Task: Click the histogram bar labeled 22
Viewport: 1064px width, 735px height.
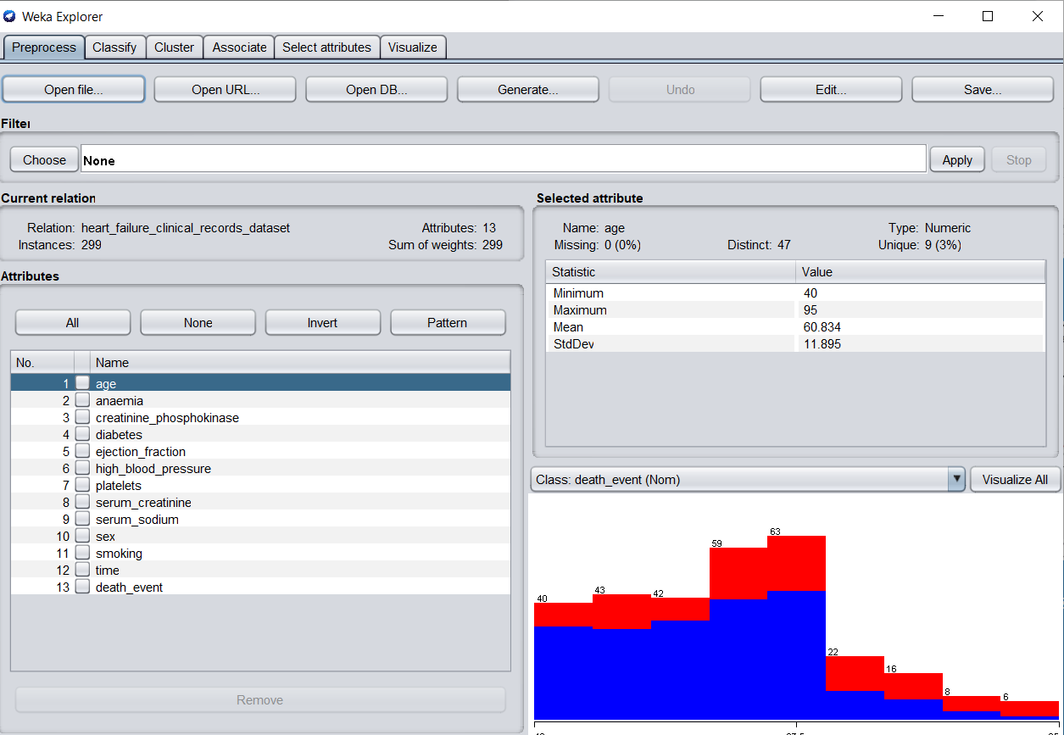Action: (855, 688)
